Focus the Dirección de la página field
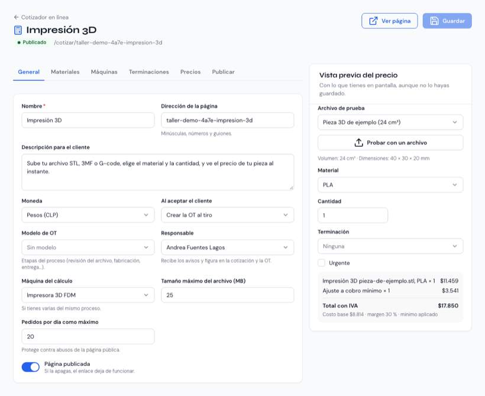The width and height of the screenshot is (485, 396). click(x=227, y=120)
